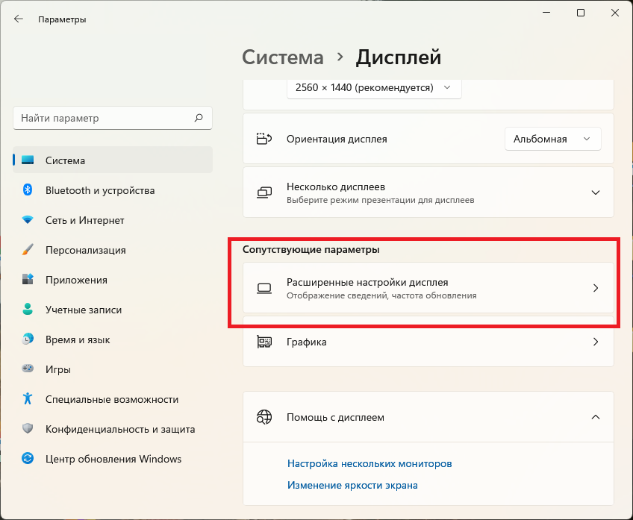Select Конфиденциальность и защита in the sidebar
This screenshot has width=633, height=520.
[120, 429]
